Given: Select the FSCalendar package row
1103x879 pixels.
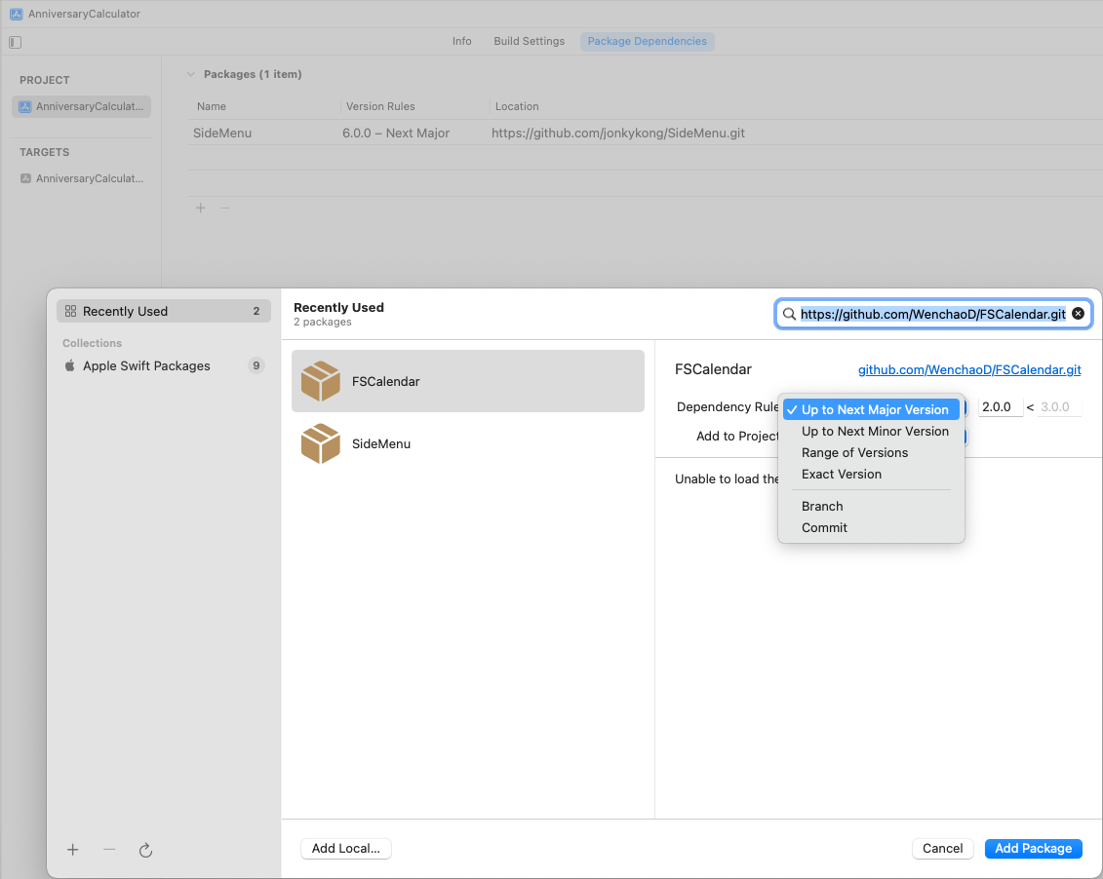Looking at the screenshot, I should 468,381.
